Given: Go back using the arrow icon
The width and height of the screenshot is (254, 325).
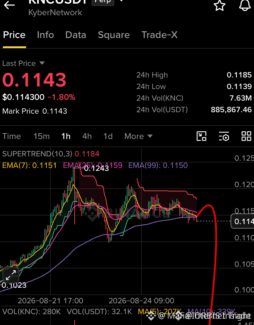Looking at the screenshot, I should (x=9, y=5).
